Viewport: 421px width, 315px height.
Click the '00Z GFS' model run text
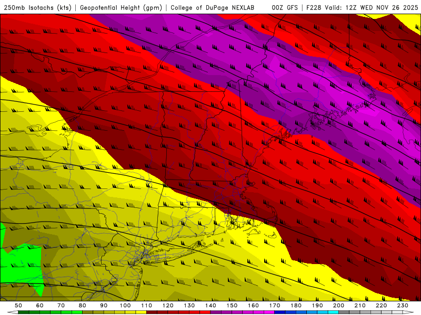(x=285, y=8)
